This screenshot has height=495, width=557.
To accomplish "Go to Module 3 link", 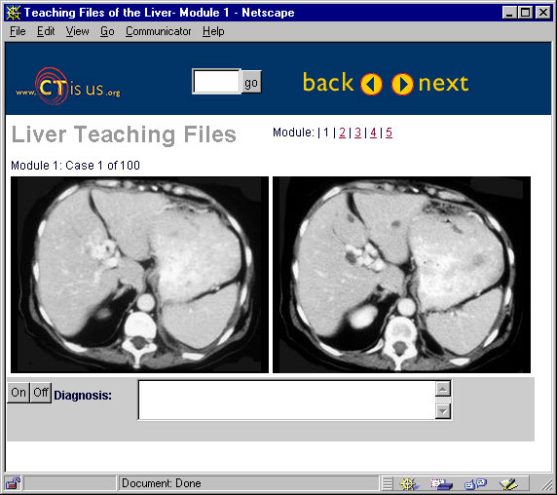I will tap(357, 133).
